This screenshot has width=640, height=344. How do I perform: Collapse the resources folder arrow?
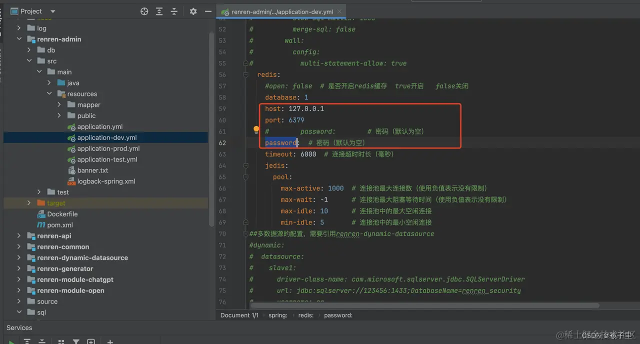pos(49,93)
